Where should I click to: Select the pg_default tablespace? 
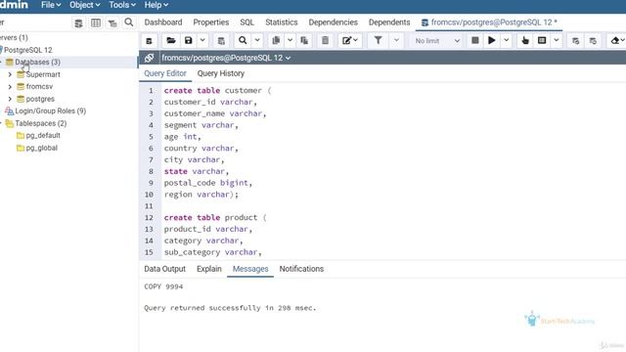43,136
